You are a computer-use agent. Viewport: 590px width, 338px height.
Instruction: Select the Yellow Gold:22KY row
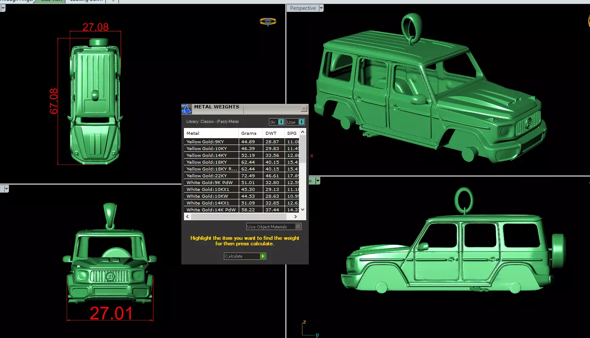point(242,176)
